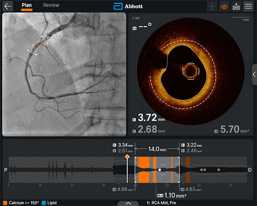Click the Abbott logo
Screen dimensions: 257x206
[128, 6]
